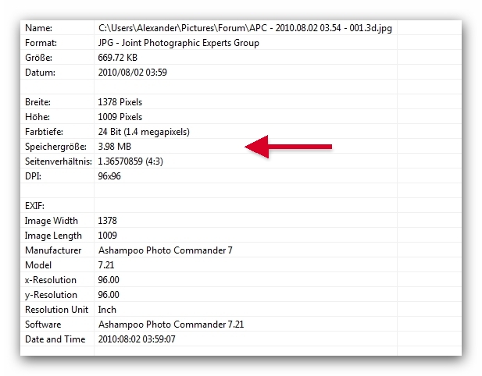Screen dimensions: 482x376
Task: Click the Date and Time EXIF value
Action: [x=137, y=339]
